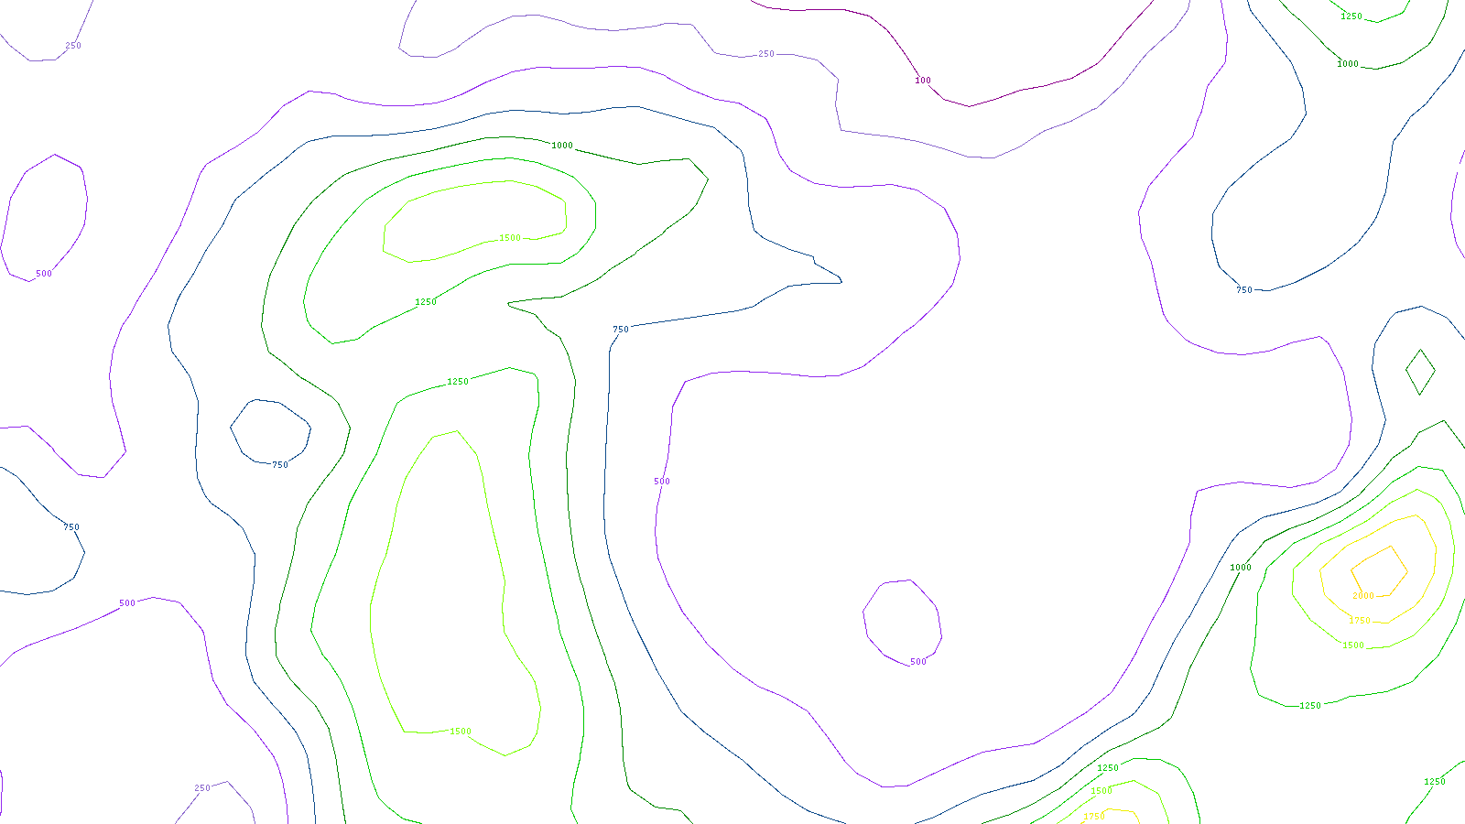Select the "1750" label directly beneath the 2000 label
Viewport: 1465px width, 824px height.
(1360, 621)
